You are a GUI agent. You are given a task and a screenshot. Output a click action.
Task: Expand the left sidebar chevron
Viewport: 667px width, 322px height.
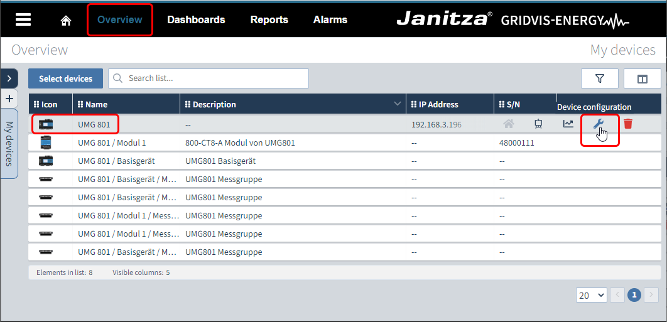point(9,78)
